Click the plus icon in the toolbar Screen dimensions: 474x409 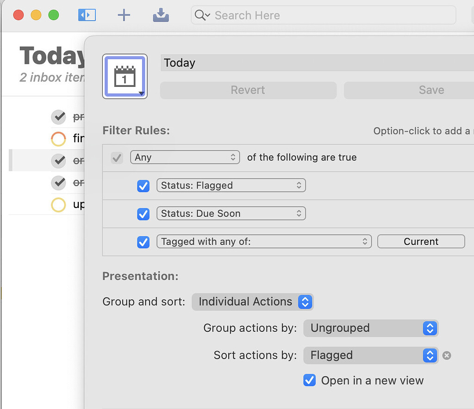tap(124, 15)
